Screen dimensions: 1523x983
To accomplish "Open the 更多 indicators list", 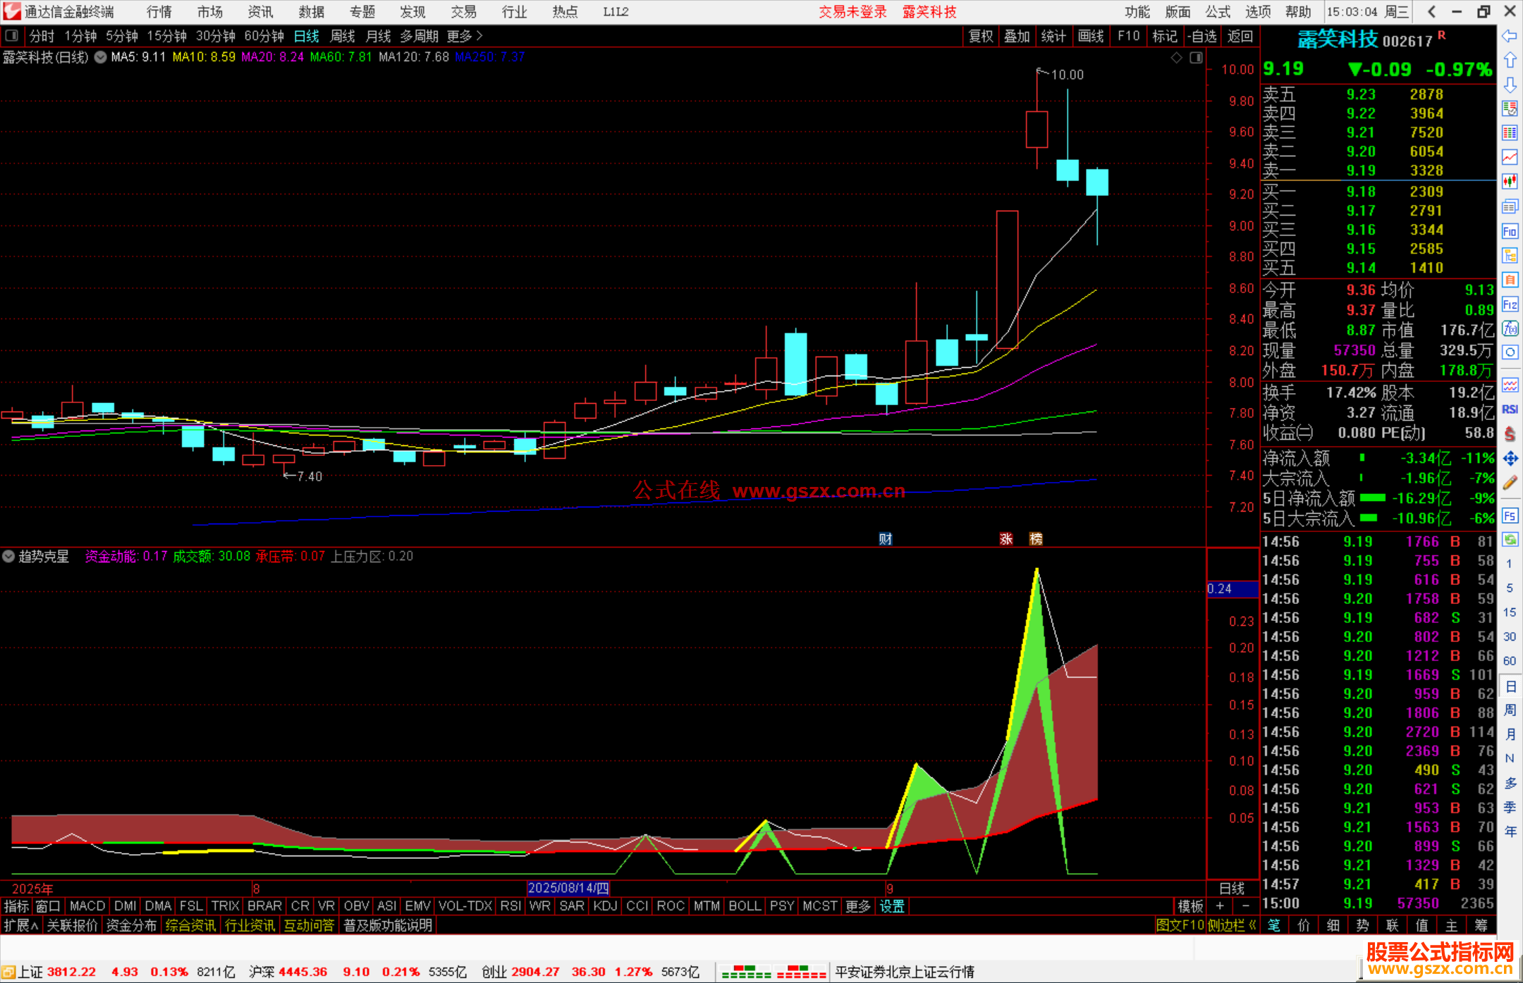I will coord(858,906).
